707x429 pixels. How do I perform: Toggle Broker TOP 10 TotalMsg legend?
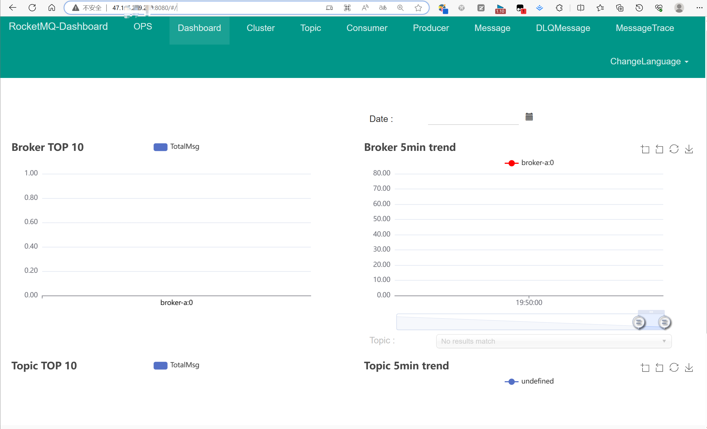pyautogui.click(x=176, y=147)
